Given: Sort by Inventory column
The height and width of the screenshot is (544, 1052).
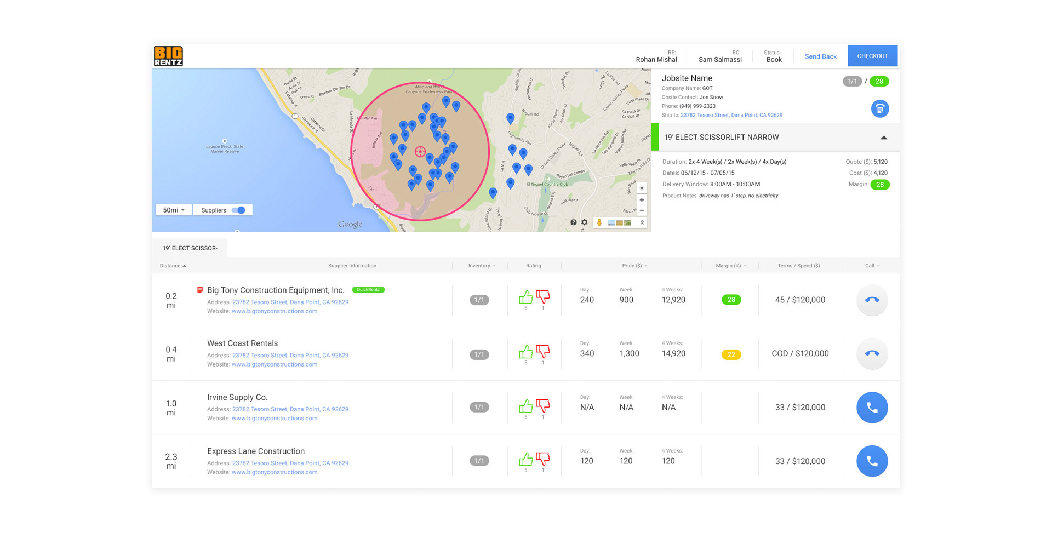Looking at the screenshot, I should coord(482,266).
